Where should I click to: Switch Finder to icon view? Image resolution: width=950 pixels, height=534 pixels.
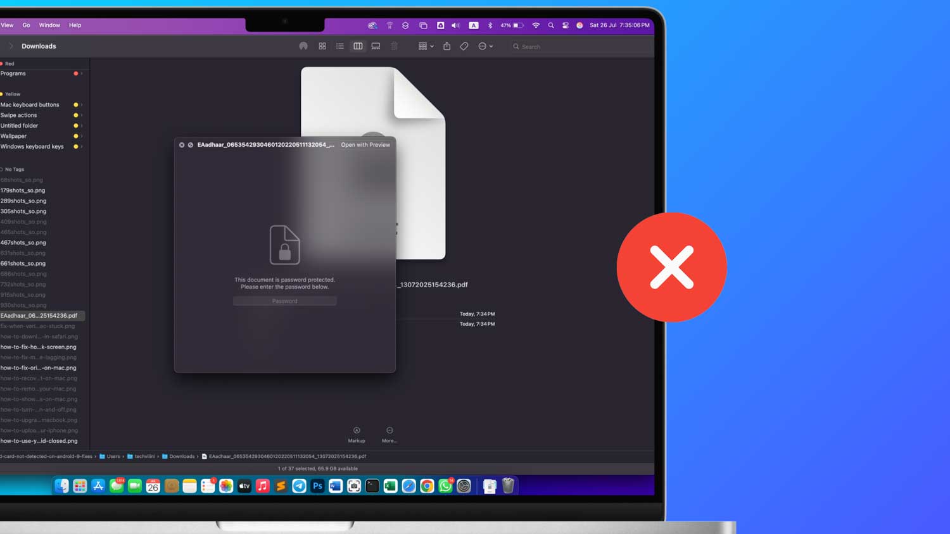point(322,46)
